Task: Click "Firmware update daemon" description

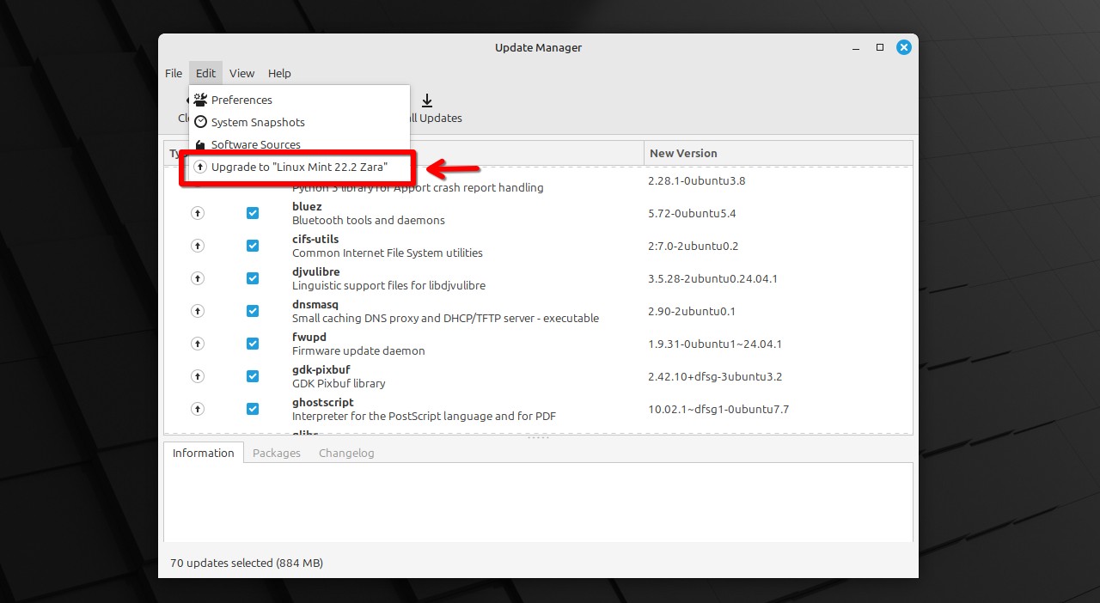Action: point(358,350)
